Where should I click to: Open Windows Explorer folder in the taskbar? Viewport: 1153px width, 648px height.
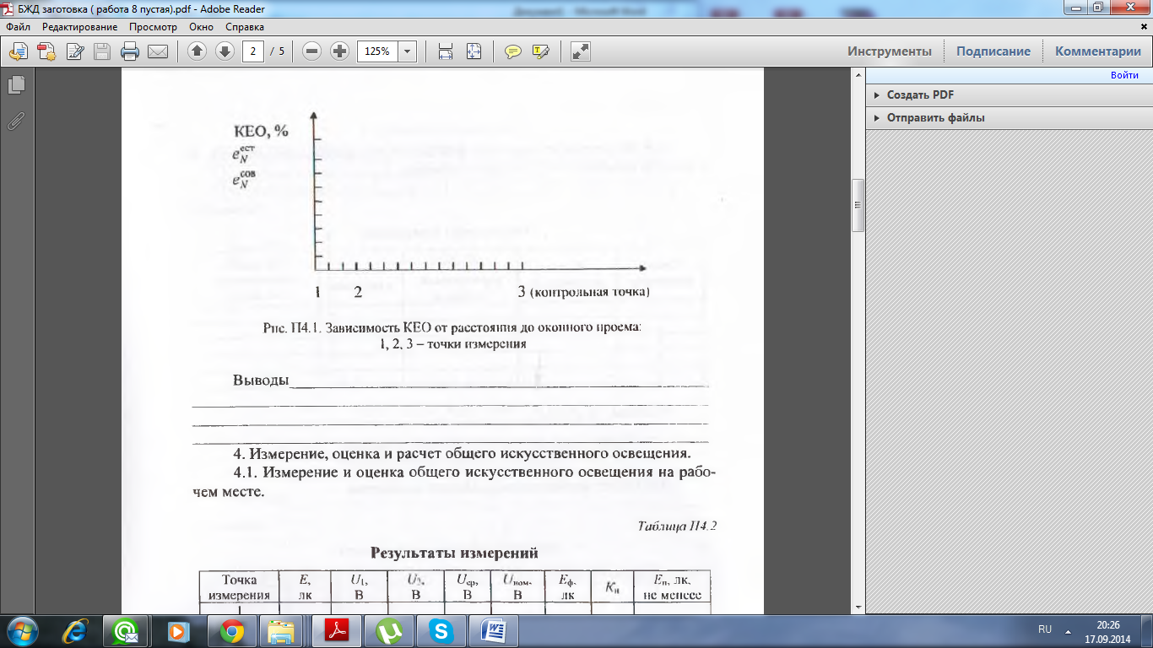click(282, 631)
